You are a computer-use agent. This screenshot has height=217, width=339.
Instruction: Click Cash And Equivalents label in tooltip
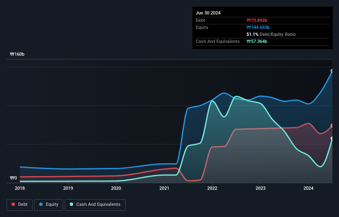[218, 41]
